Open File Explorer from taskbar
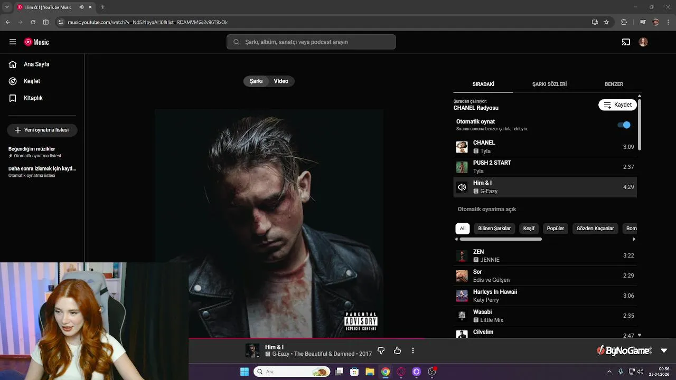This screenshot has height=380, width=676. (x=370, y=372)
